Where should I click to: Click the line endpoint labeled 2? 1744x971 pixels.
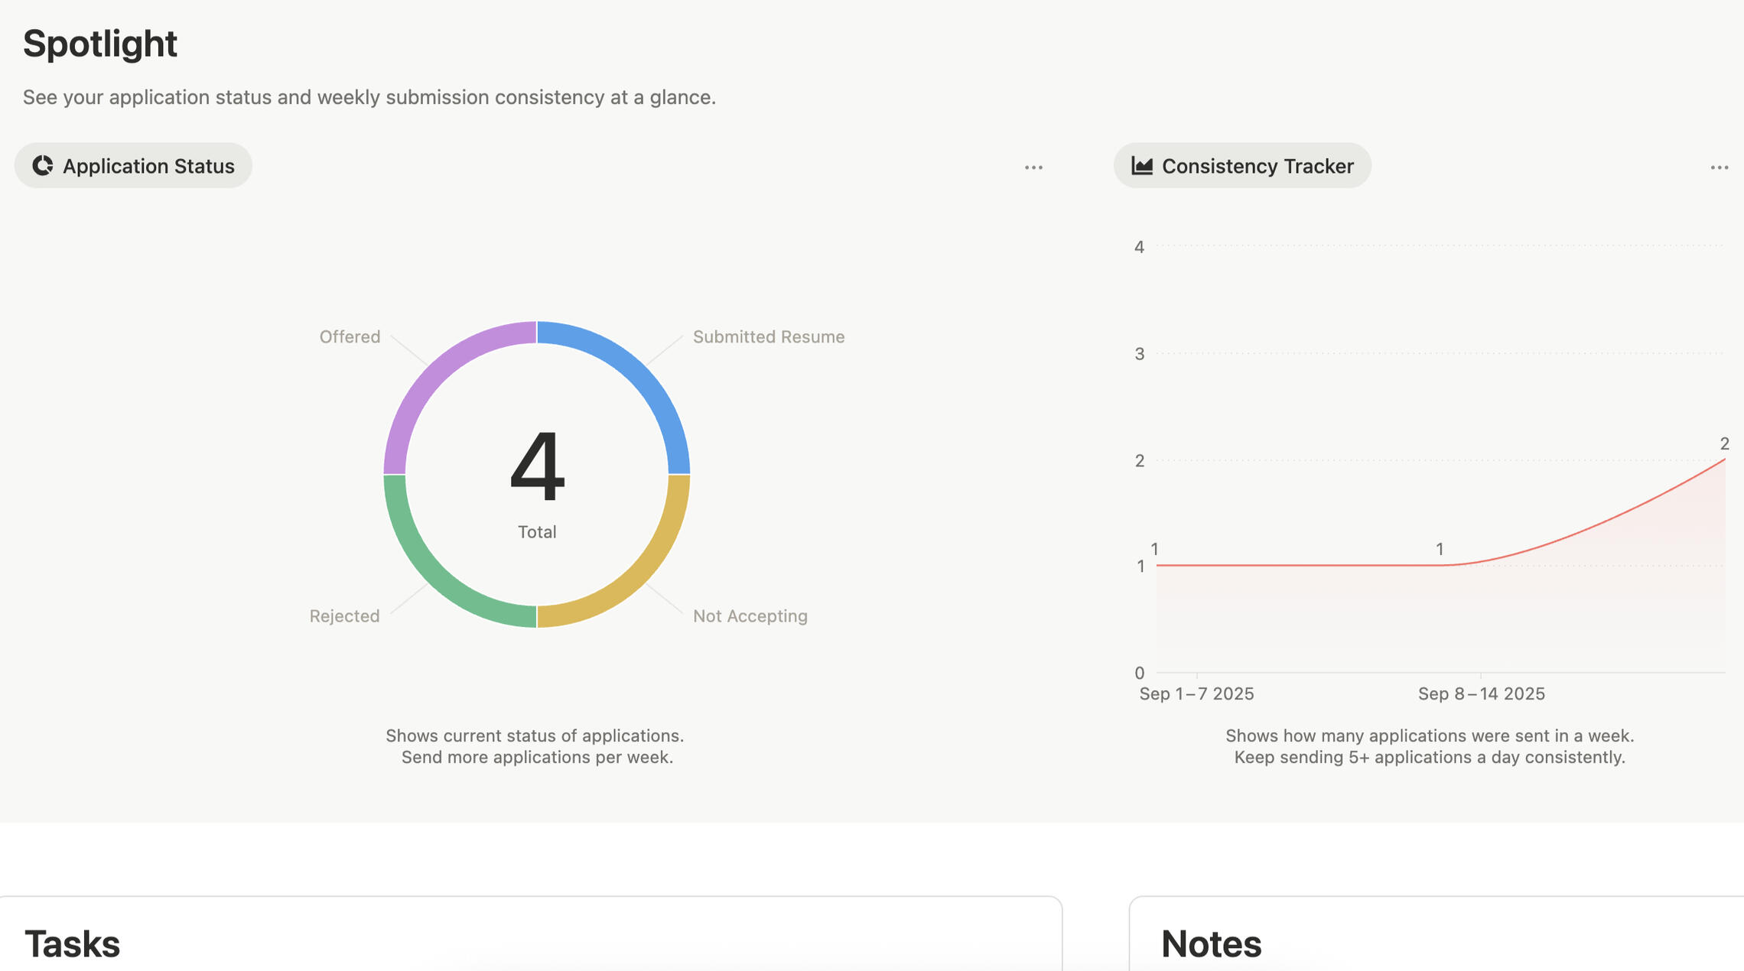1724,459
